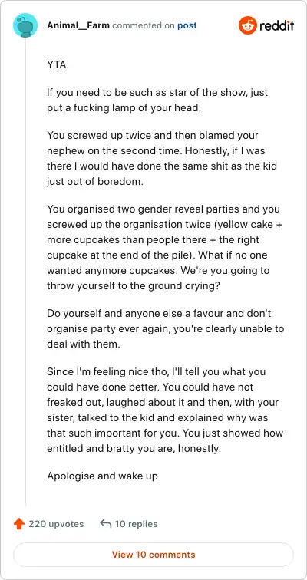Screen dimensions: 307x580
Task: Click the orange Reddit Snoo logo
Action: (x=247, y=25)
